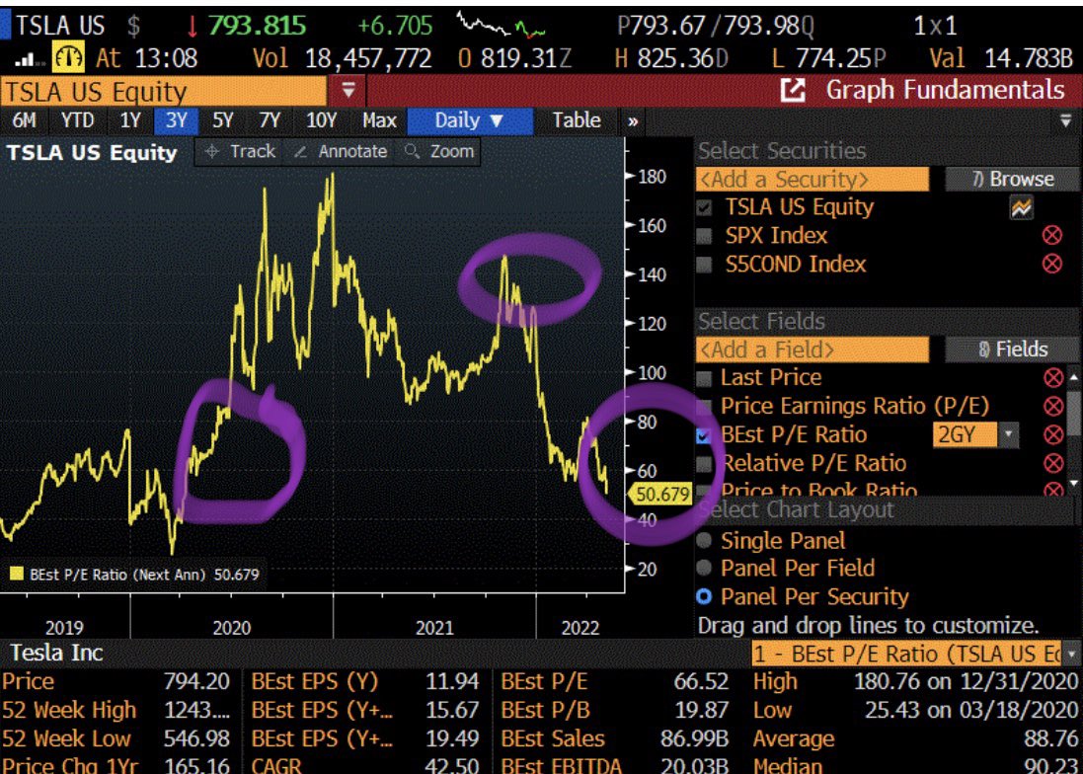1083x774 pixels.
Task: Select the 7Y range tab
Action: click(x=270, y=120)
